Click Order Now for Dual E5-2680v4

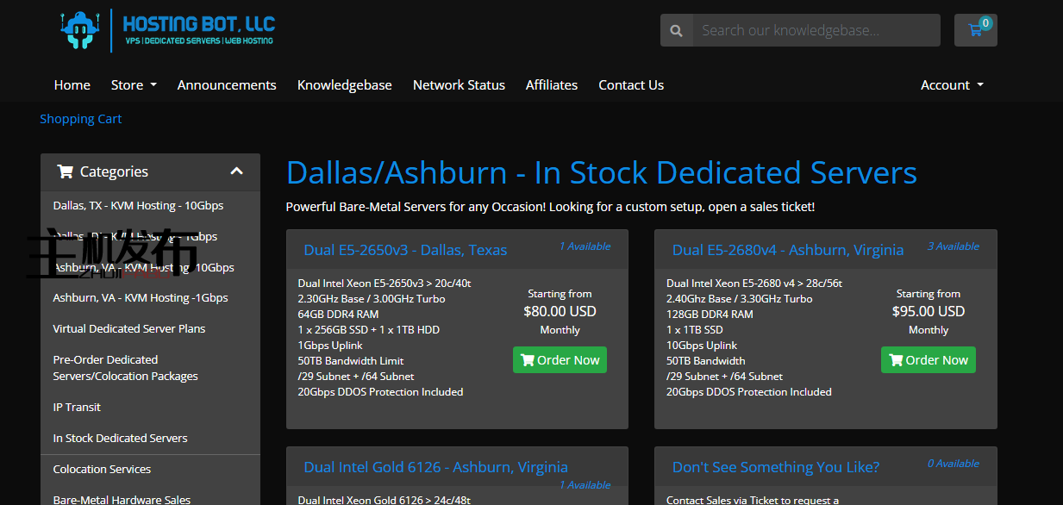[928, 360]
